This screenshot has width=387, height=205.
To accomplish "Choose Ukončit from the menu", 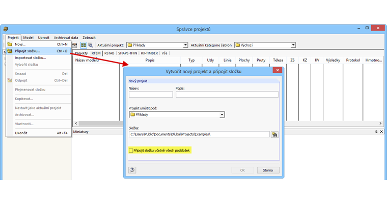I will coord(39,133).
